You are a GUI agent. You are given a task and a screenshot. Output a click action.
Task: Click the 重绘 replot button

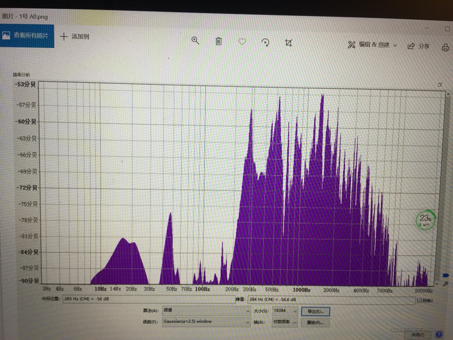click(316, 323)
